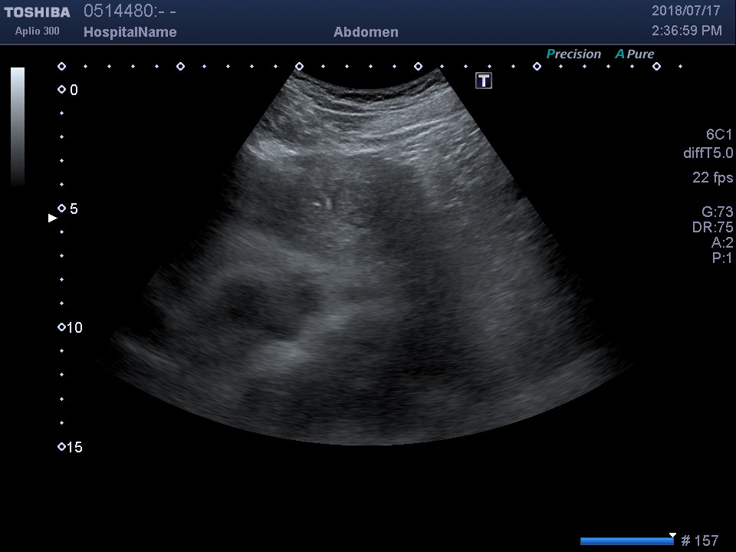
Task: Click the 0 cm depth marker
Action: click(x=68, y=90)
